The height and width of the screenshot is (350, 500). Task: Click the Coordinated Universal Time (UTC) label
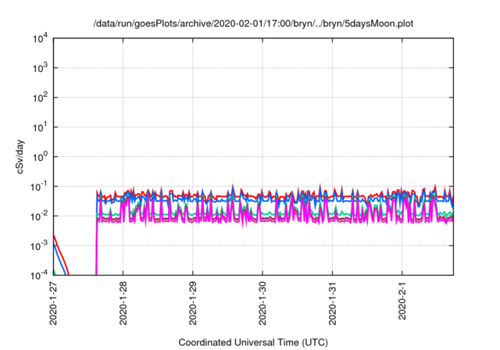(x=253, y=342)
